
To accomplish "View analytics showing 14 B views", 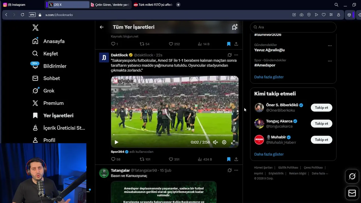I will tap(204, 44).
